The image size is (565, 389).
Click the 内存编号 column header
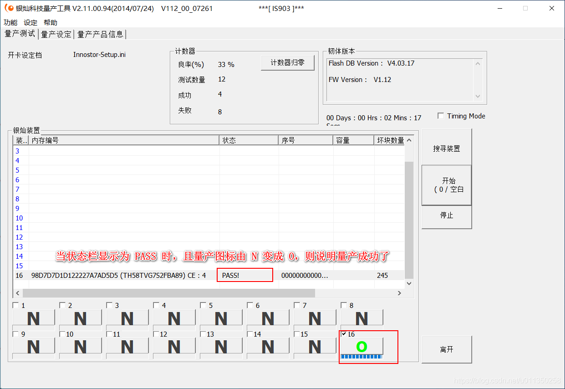point(124,140)
